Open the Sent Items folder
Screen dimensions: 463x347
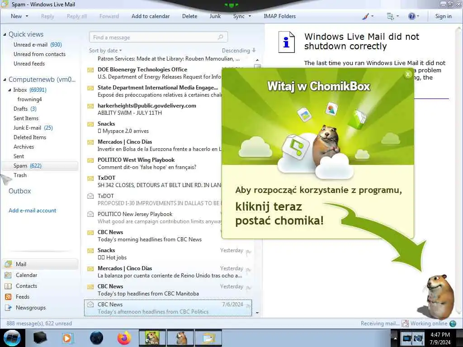26,118
